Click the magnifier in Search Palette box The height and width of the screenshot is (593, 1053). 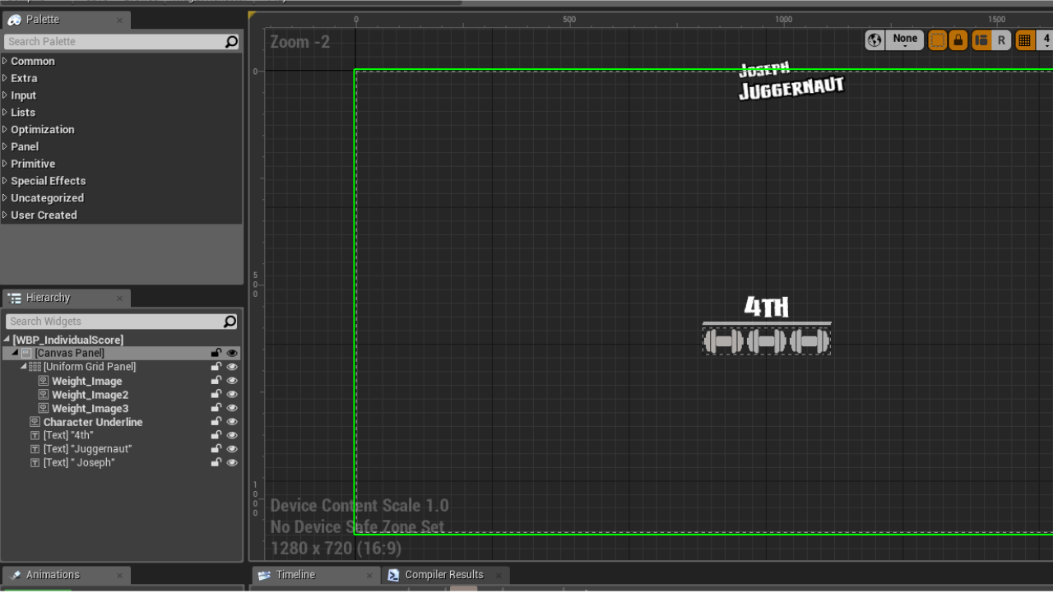231,41
